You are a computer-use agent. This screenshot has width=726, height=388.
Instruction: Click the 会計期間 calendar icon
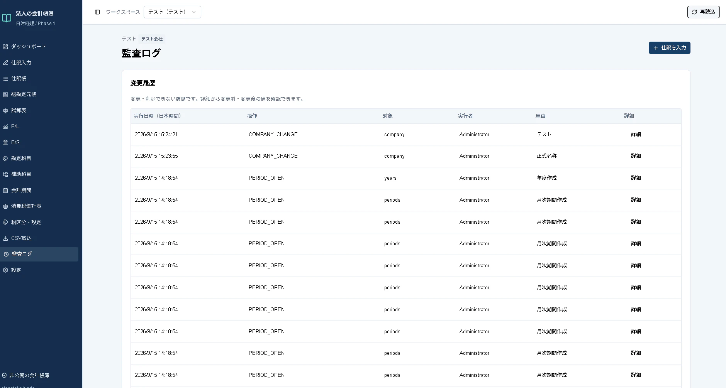(x=5, y=191)
